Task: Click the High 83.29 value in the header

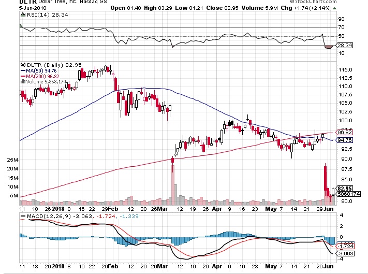Action: point(158,8)
